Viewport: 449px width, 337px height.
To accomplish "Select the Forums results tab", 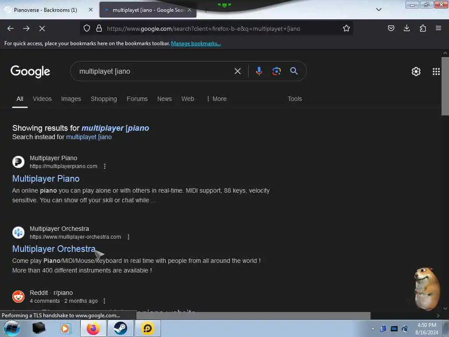I will [x=137, y=99].
